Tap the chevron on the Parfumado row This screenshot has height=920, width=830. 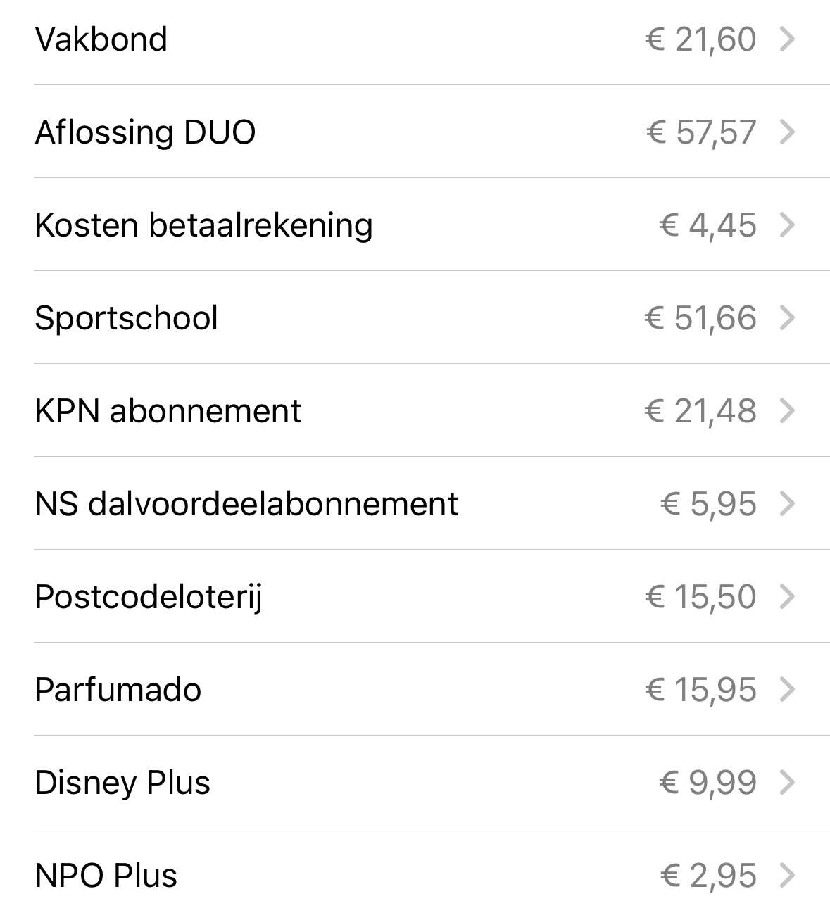(x=788, y=690)
